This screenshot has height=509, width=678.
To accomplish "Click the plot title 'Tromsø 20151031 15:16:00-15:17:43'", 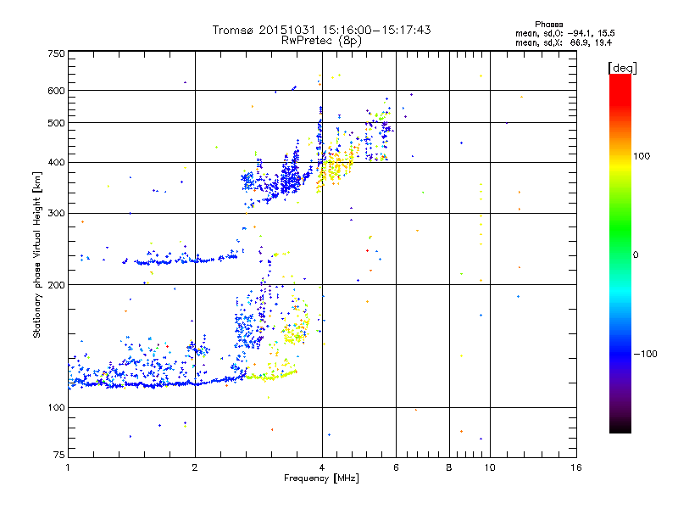I will click(x=321, y=30).
